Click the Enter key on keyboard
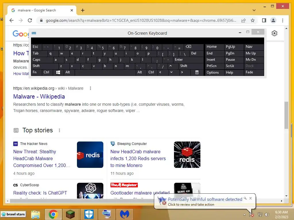The width and height of the screenshot is (294, 220). pos(188,60)
